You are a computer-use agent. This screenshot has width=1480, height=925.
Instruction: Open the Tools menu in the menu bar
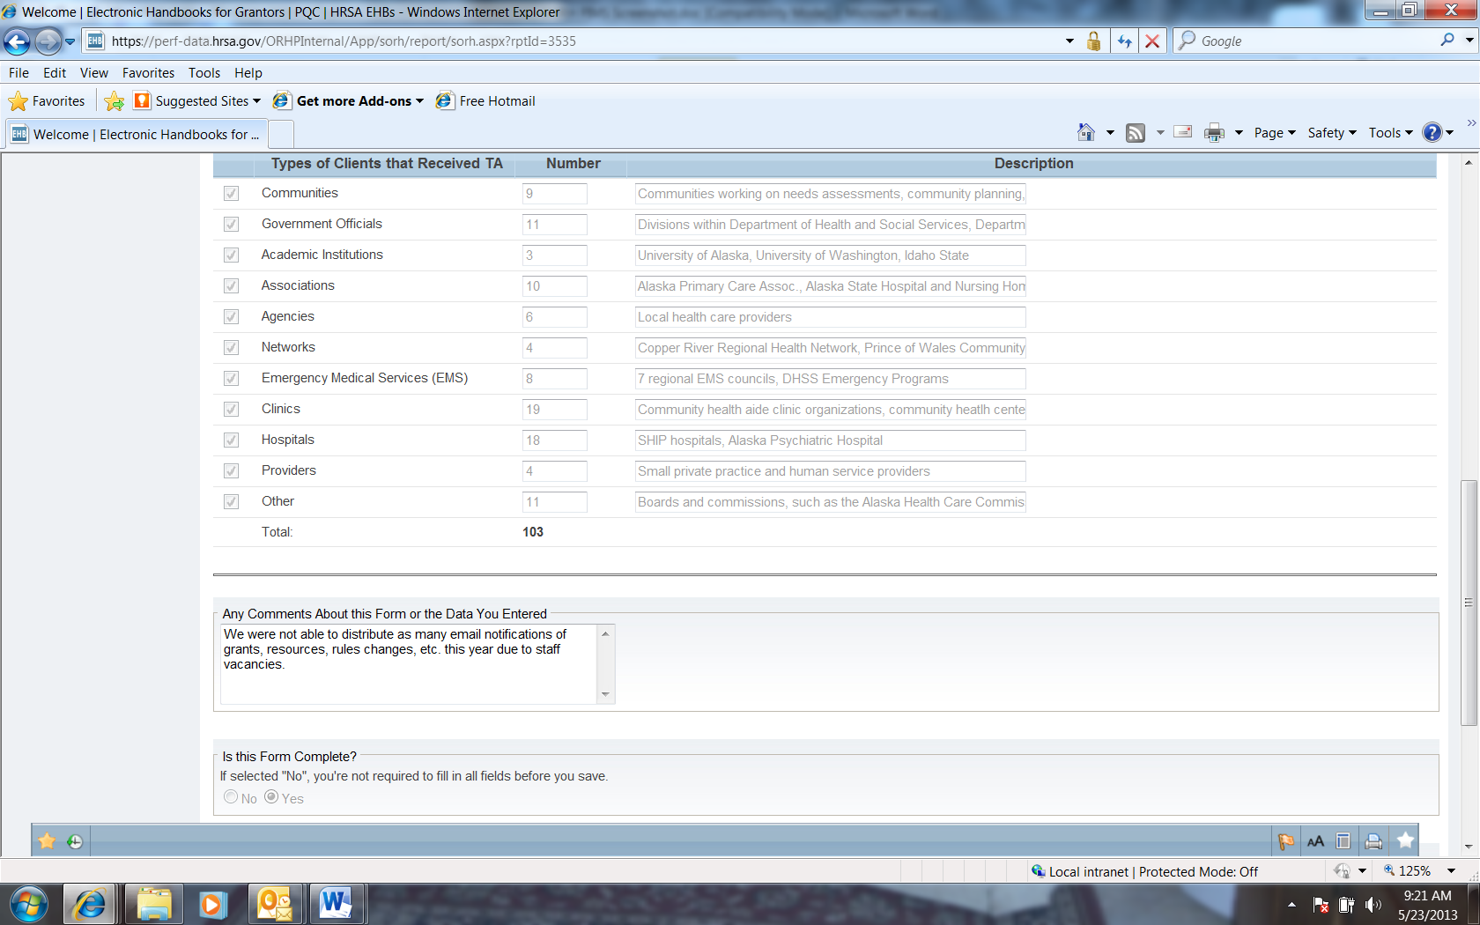click(x=203, y=73)
